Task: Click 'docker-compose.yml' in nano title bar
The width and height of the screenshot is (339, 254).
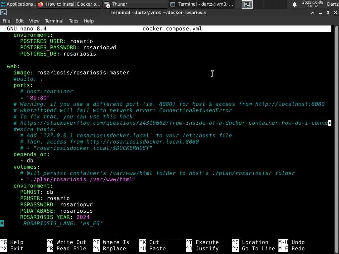Action: pos(172,29)
